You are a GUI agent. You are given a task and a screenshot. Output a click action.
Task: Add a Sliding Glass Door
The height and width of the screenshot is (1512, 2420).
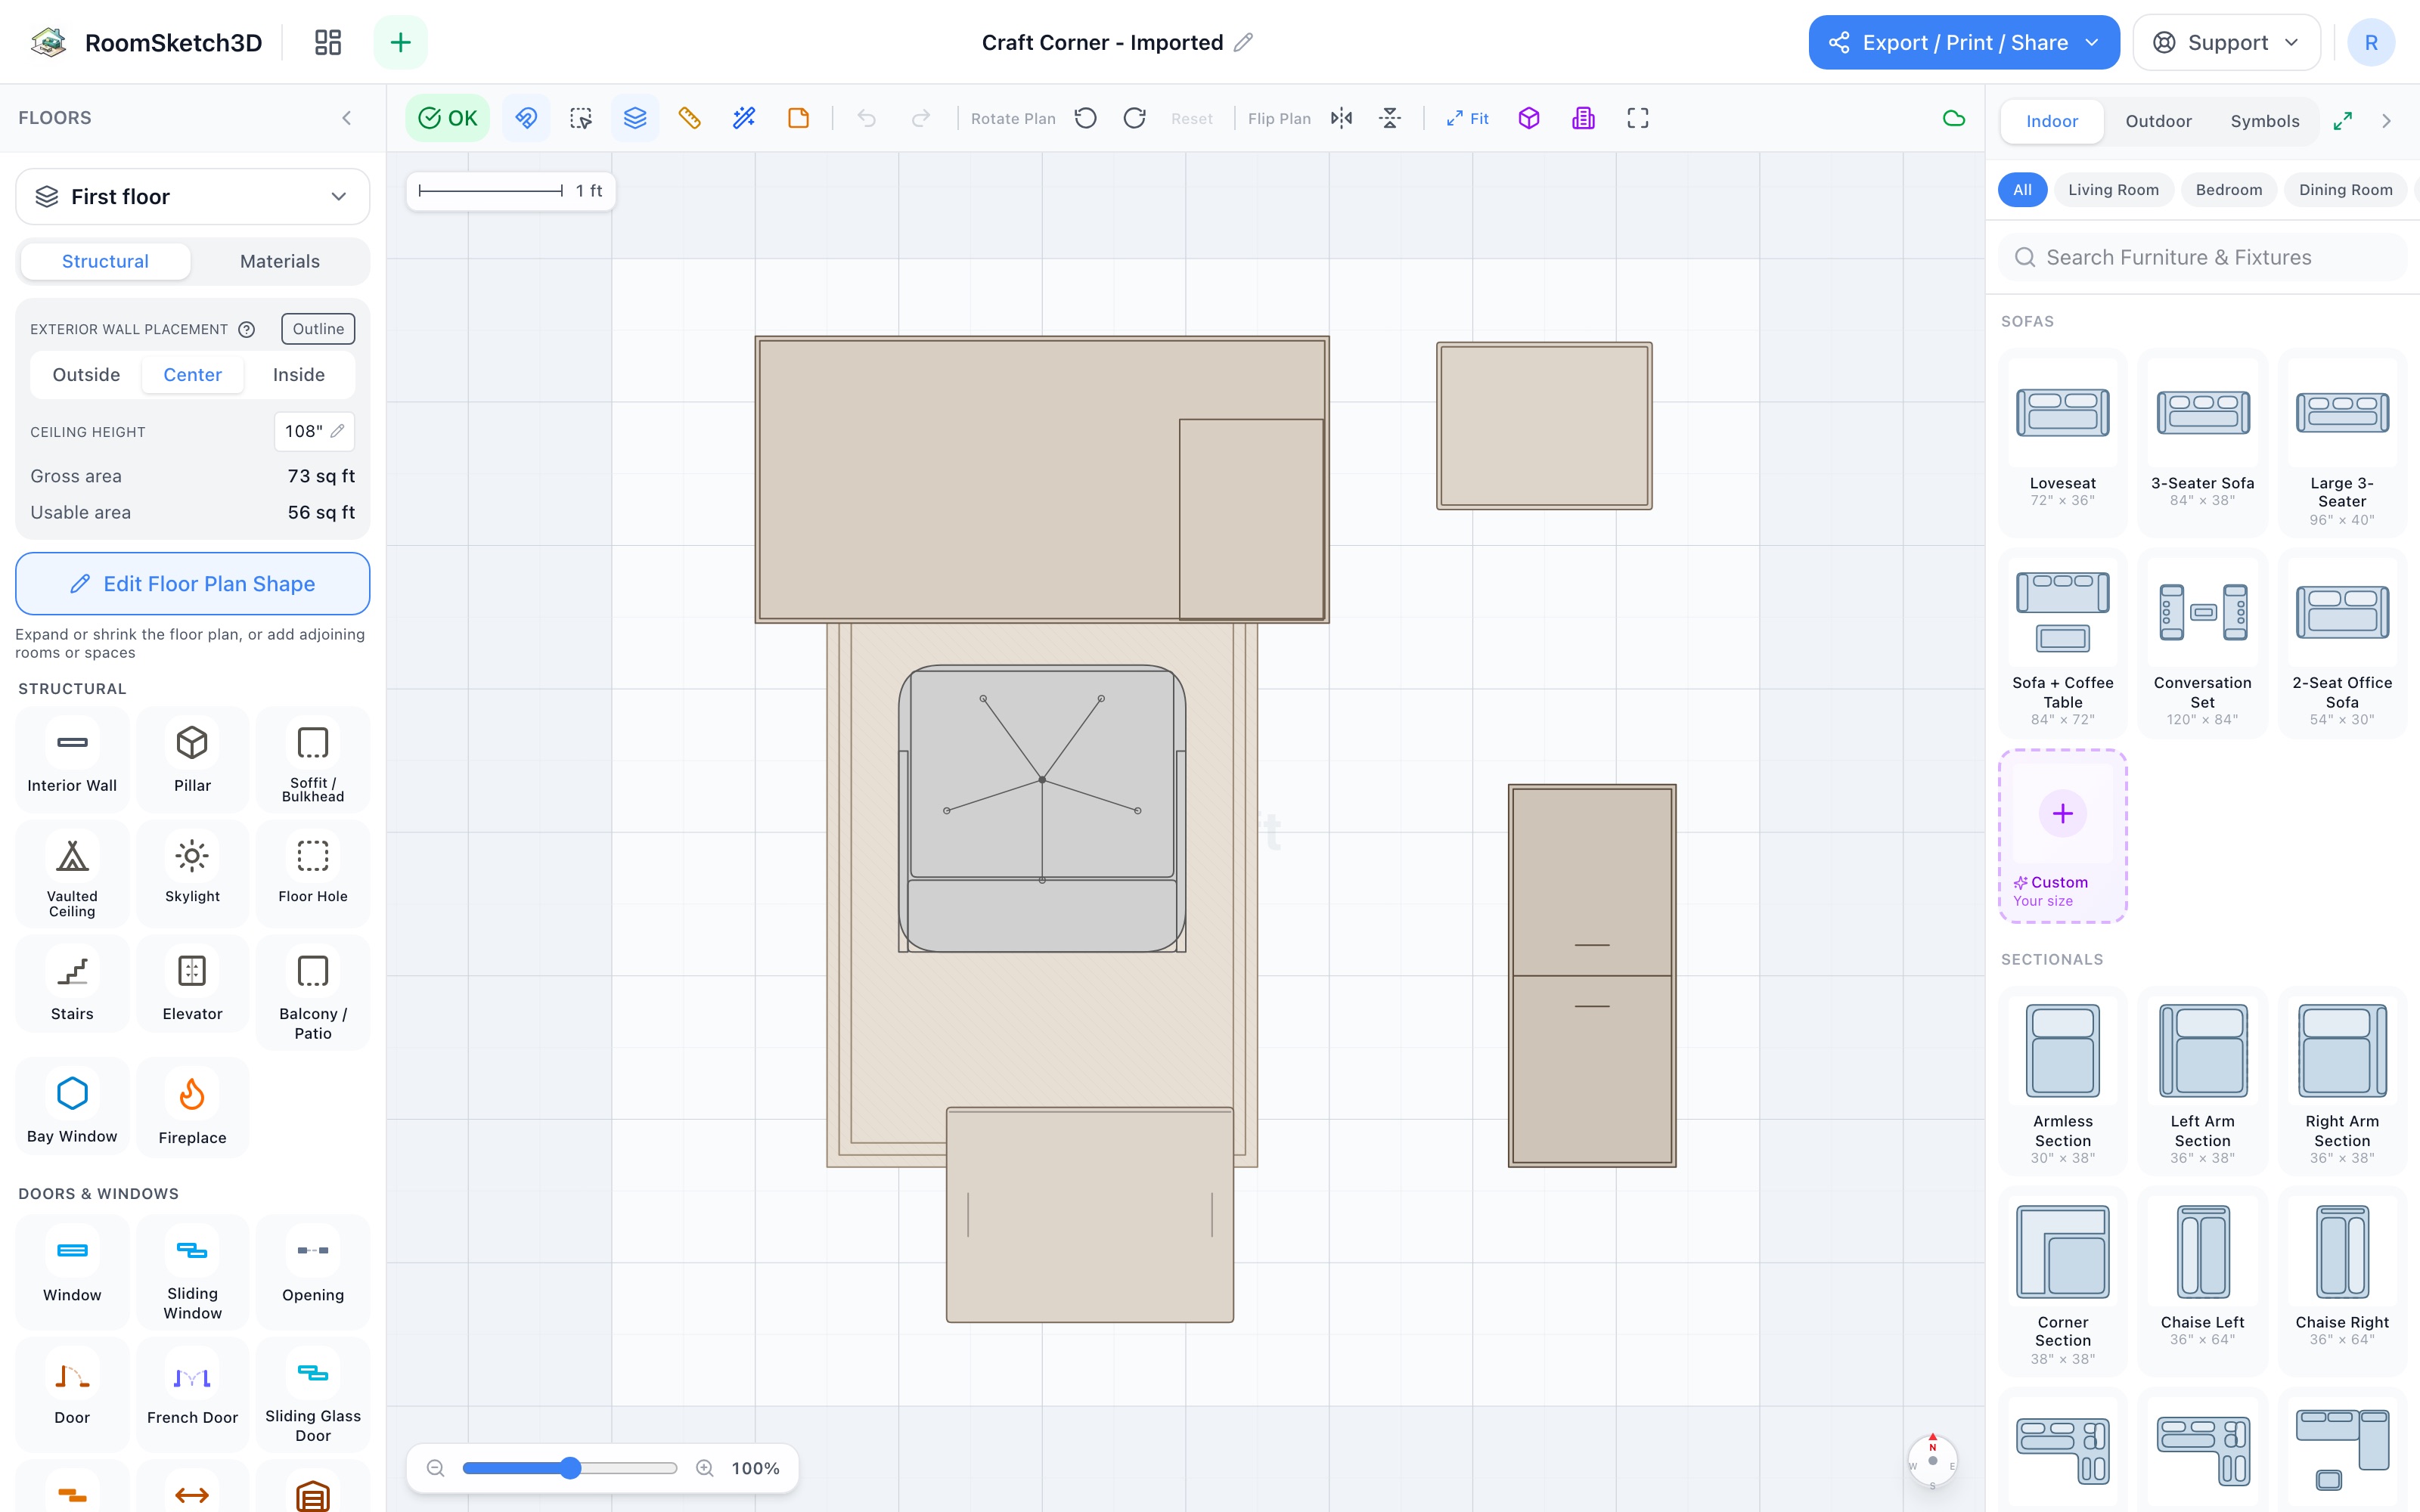pyautogui.click(x=313, y=1395)
